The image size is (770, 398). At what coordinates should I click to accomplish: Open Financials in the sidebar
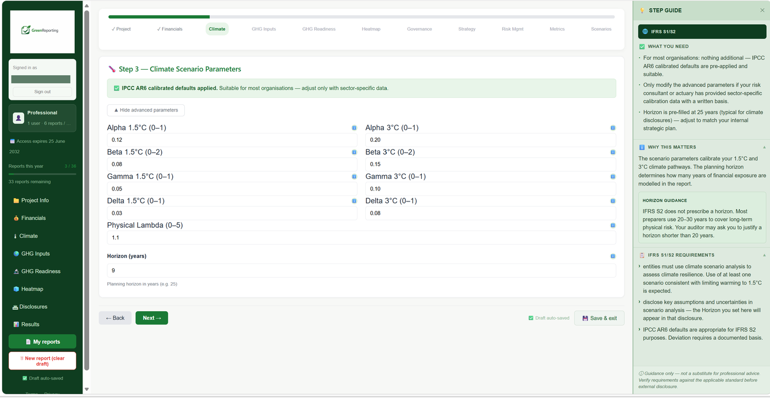(x=42, y=218)
